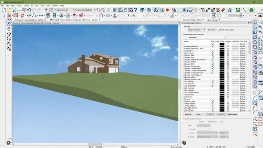Click the Zoom Out magnifier icon
The image size is (263, 148).
pos(260,32)
